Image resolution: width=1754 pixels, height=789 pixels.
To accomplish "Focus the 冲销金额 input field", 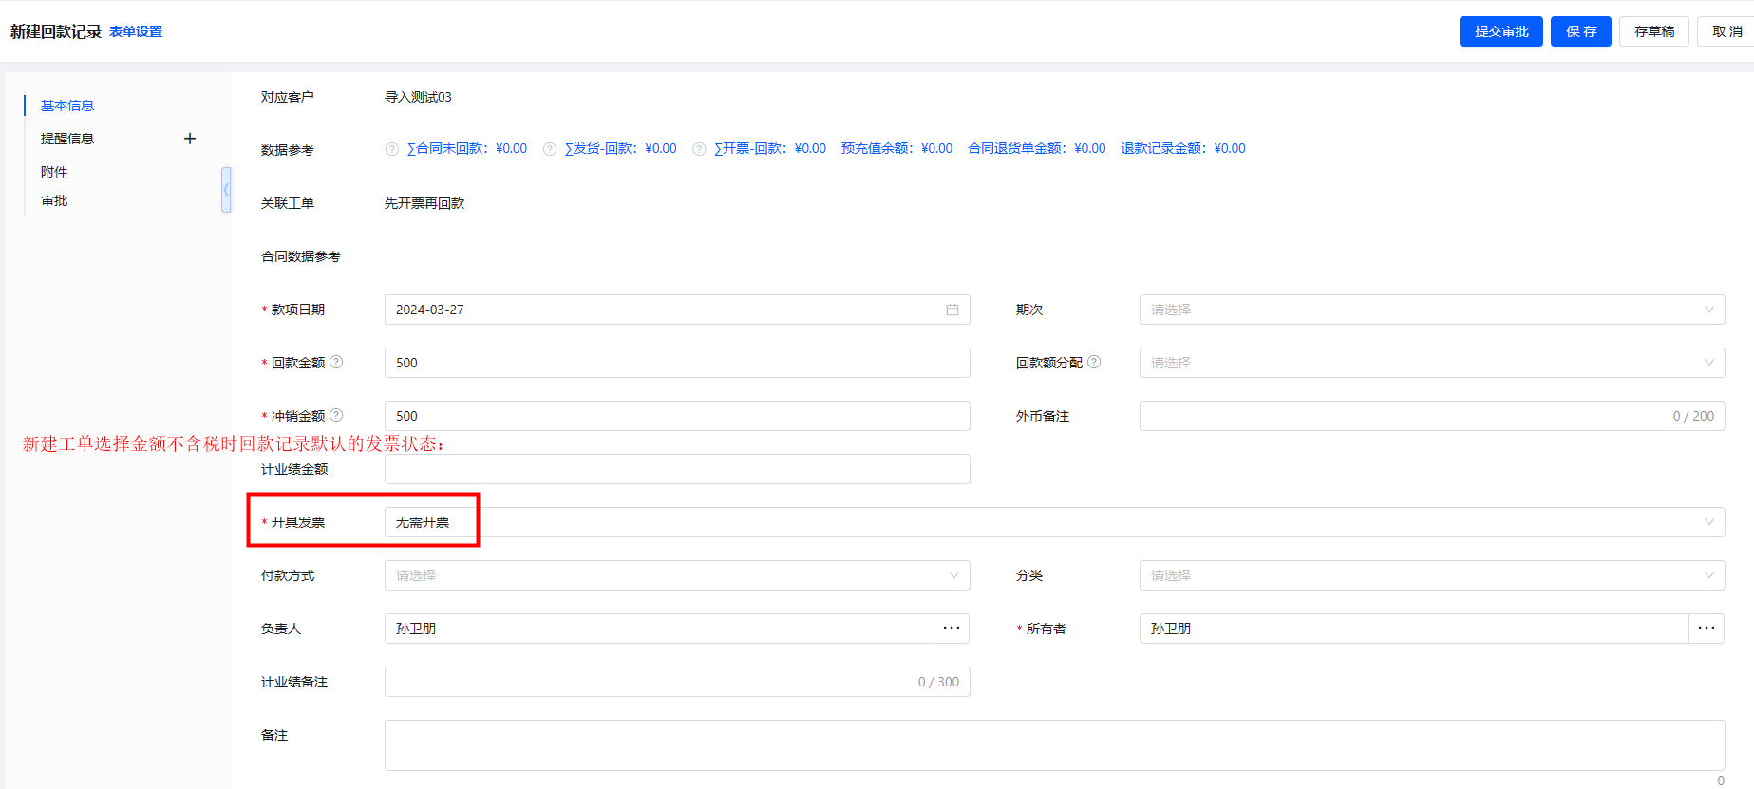I will [677, 416].
